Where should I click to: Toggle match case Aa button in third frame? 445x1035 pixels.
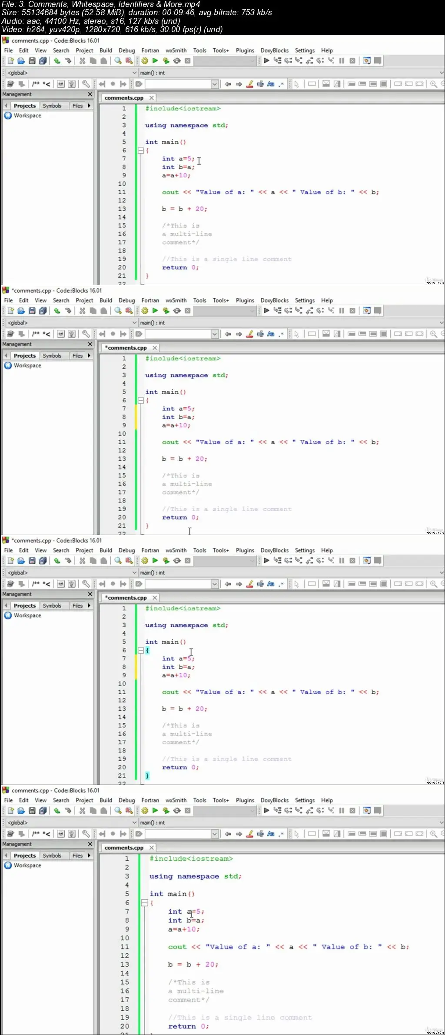pyautogui.click(x=271, y=584)
